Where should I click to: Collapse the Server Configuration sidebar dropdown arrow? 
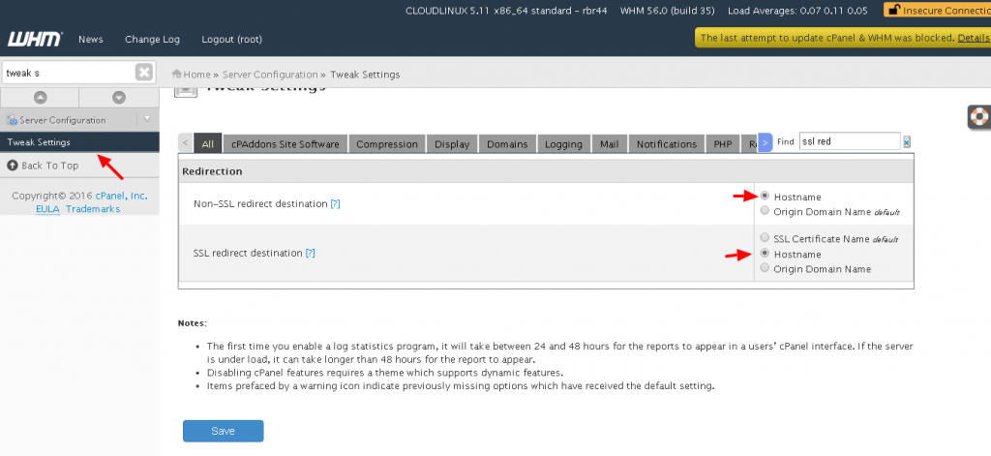click(147, 119)
